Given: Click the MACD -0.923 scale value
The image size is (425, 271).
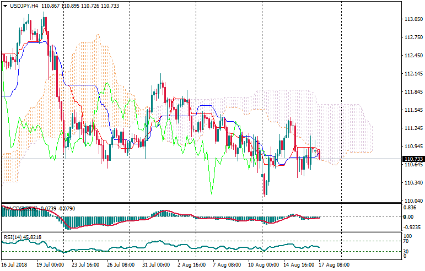Looking at the screenshot, I should pyautogui.click(x=411, y=226).
